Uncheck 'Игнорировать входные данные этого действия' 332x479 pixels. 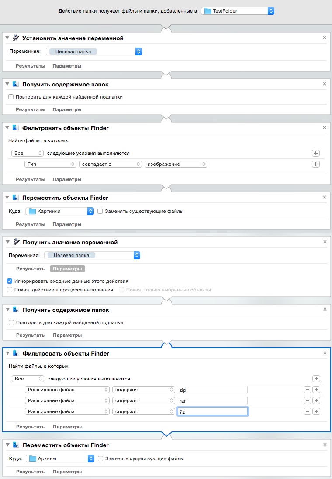click(10, 281)
